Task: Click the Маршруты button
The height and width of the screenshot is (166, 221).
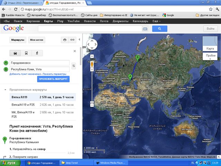Action: (18, 40)
